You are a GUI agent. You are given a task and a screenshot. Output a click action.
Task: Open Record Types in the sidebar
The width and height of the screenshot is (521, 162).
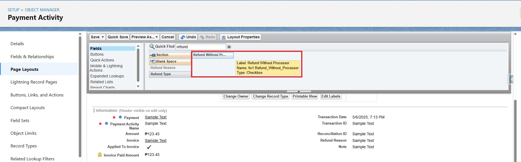(24, 146)
